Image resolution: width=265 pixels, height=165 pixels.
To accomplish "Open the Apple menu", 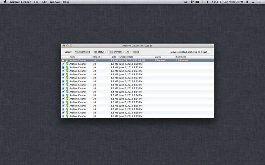I will 5,2.
